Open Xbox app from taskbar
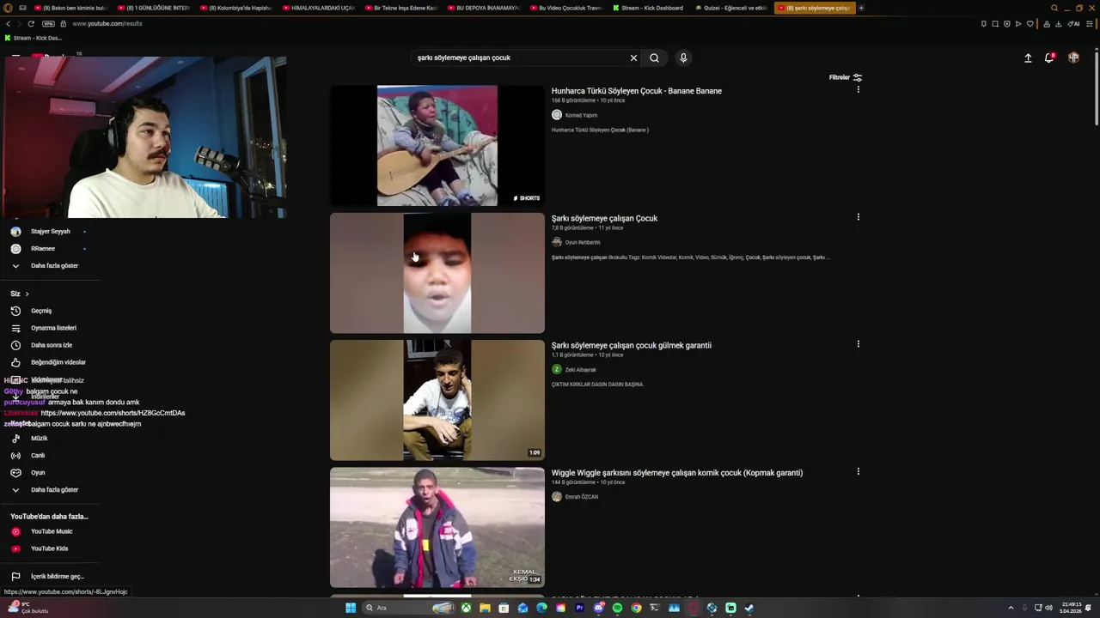The width and height of the screenshot is (1100, 618). pos(466,608)
